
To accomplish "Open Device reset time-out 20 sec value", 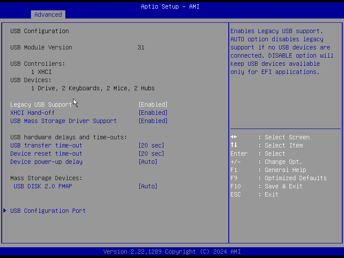I will pyautogui.click(x=151, y=154).
